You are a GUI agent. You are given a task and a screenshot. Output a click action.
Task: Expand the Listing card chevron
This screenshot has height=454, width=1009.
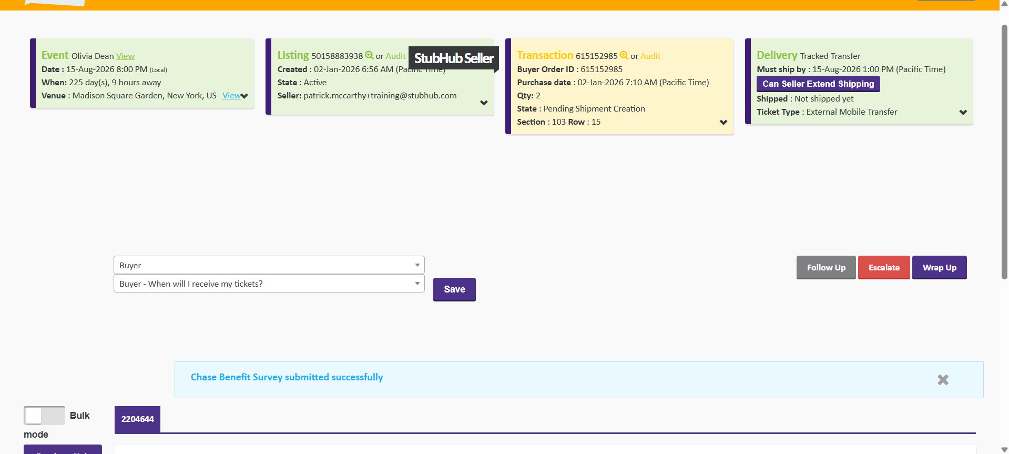484,103
